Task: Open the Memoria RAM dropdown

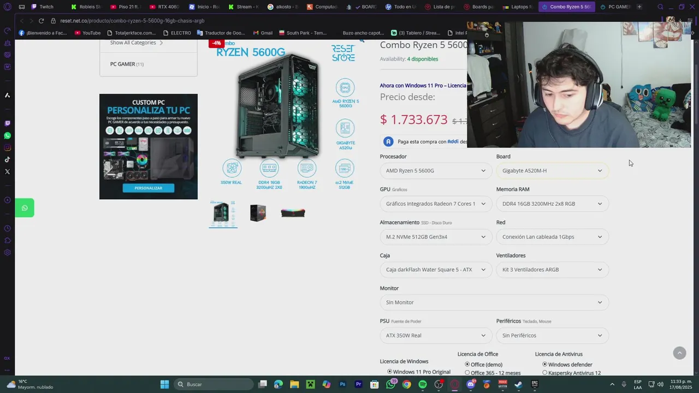Action: (x=552, y=204)
